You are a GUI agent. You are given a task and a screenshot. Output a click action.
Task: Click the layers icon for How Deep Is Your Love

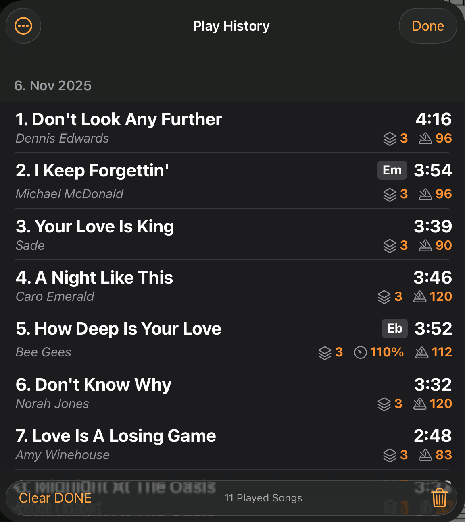point(325,353)
